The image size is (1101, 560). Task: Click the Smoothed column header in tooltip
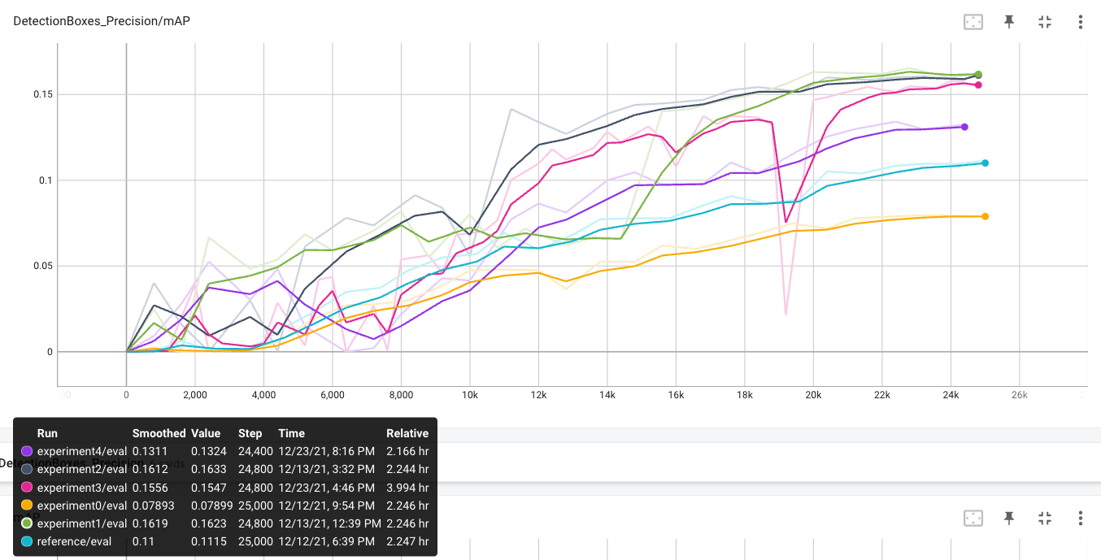point(159,433)
